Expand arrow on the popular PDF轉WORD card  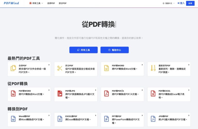coord(142,65)
